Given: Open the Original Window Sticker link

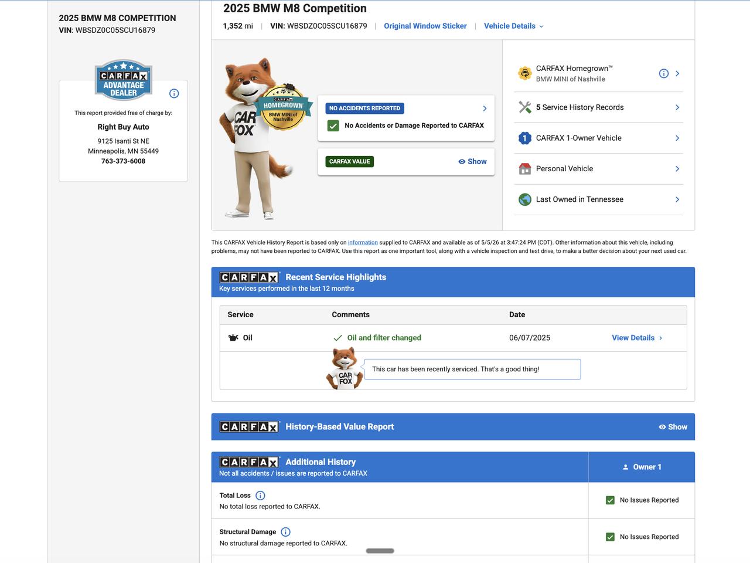Looking at the screenshot, I should [425, 26].
